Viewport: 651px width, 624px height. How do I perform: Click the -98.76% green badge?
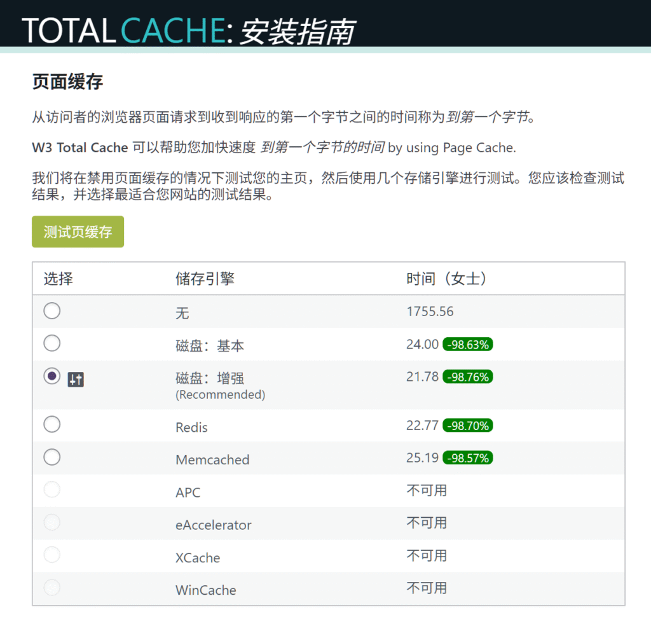click(x=468, y=377)
